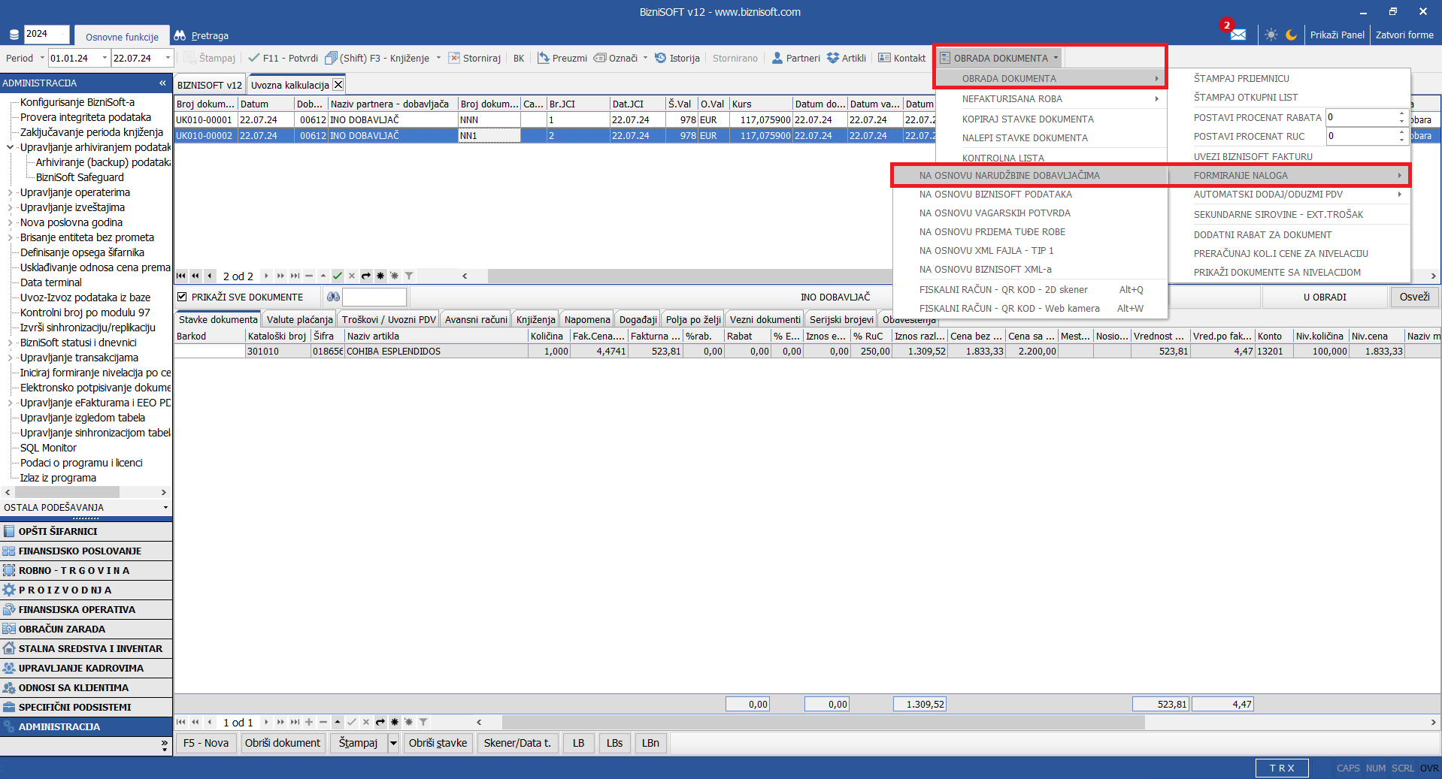This screenshot has width=1442, height=779.
Task: Open the OBRADA DOKUMENTA dropdown
Action: click(x=1000, y=58)
